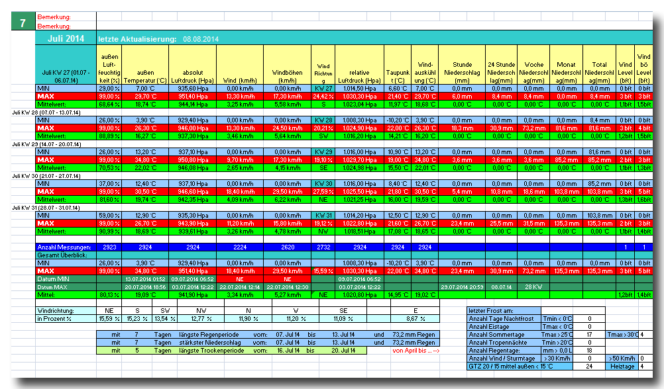Click the 'Anzahl Messungen:' row label

coord(66,247)
